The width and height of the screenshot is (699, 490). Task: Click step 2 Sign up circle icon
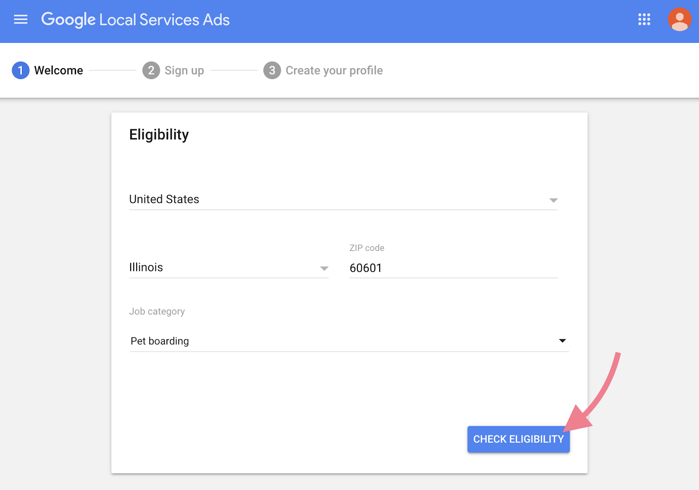tap(151, 70)
